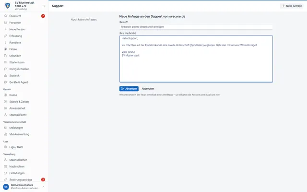Image resolution: width=307 pixels, height=192 pixels.
Task: Click the Kasse coin icon
Action: (x=5, y=95)
